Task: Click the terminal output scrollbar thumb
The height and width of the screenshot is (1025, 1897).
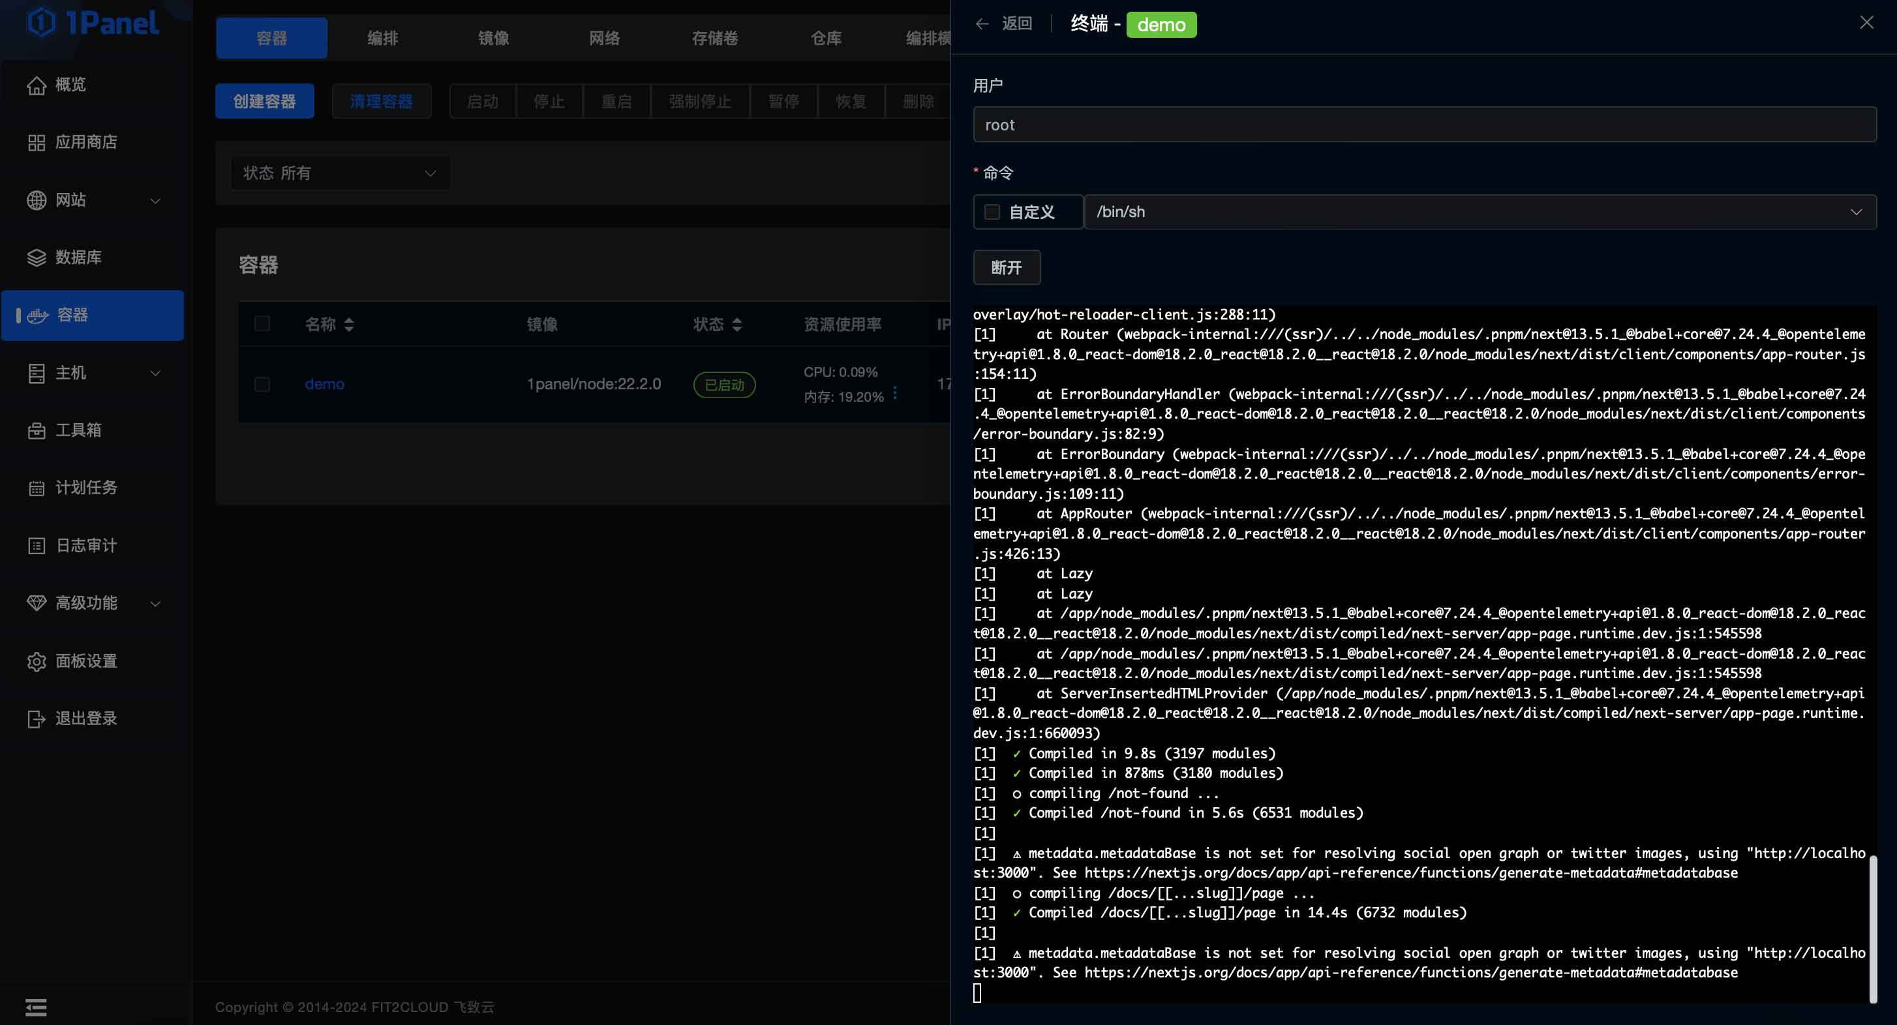Action: [1873, 929]
